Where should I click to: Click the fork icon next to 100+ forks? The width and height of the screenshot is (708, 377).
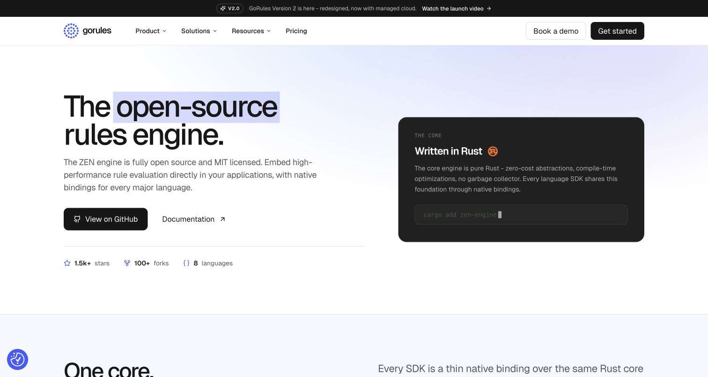(x=127, y=263)
